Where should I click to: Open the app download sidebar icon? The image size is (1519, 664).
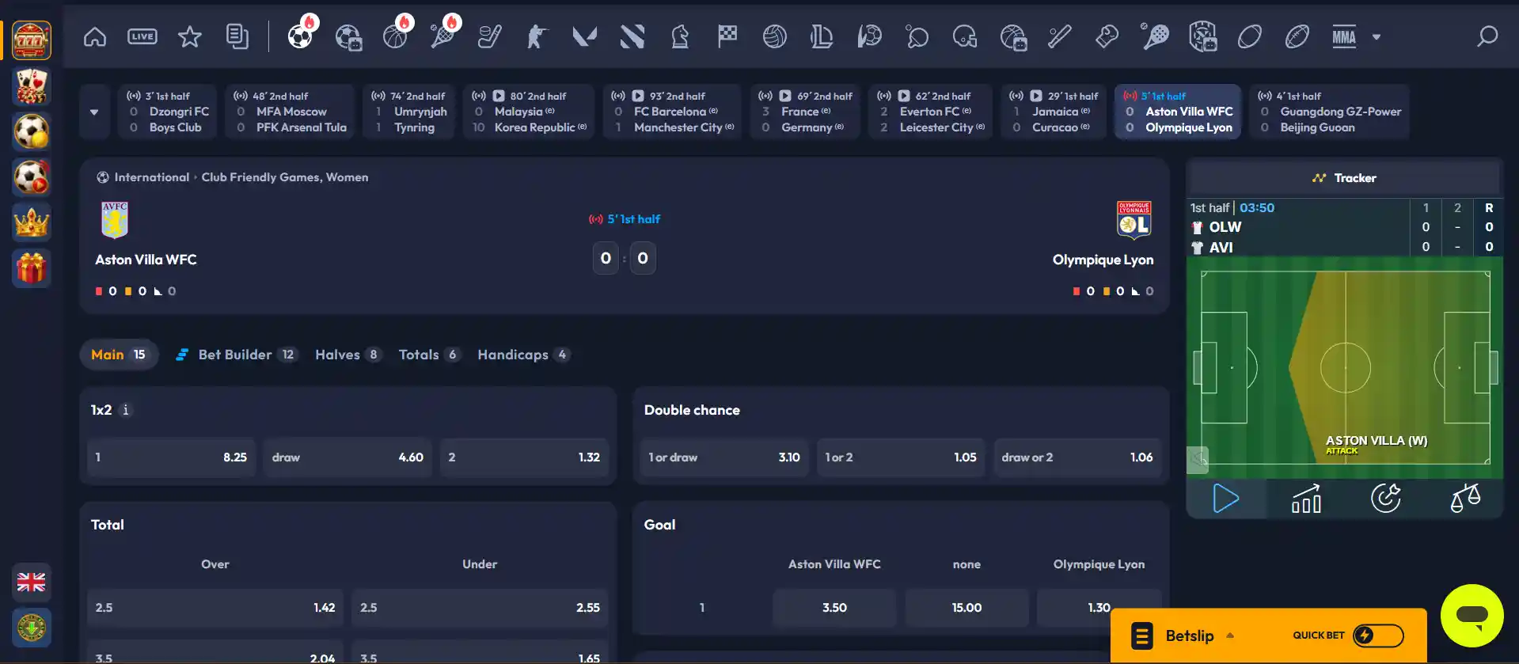point(32,628)
